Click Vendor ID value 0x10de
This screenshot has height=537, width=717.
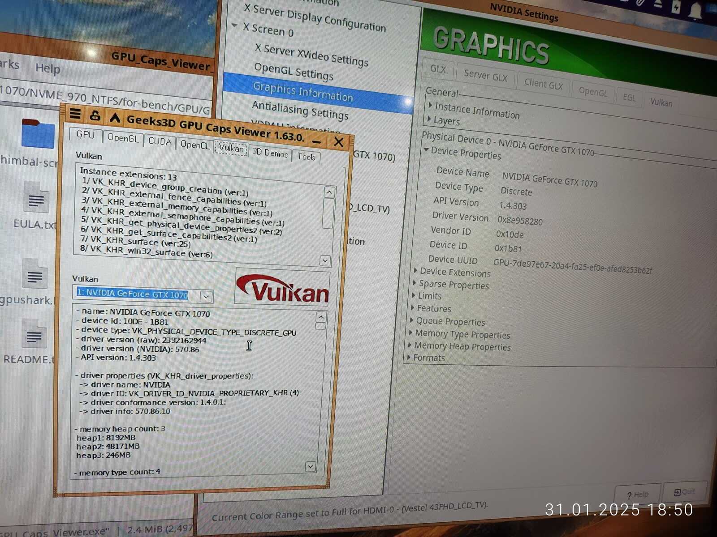point(510,234)
